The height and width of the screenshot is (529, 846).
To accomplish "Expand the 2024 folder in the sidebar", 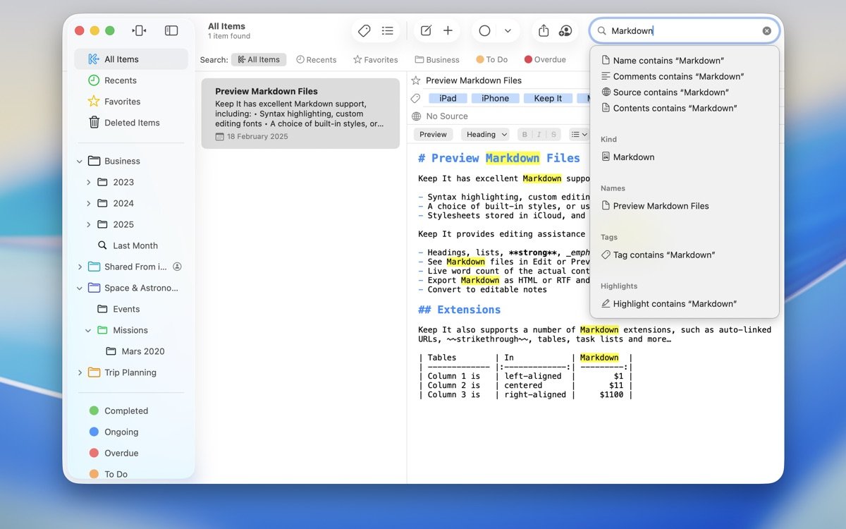I will click(x=89, y=203).
